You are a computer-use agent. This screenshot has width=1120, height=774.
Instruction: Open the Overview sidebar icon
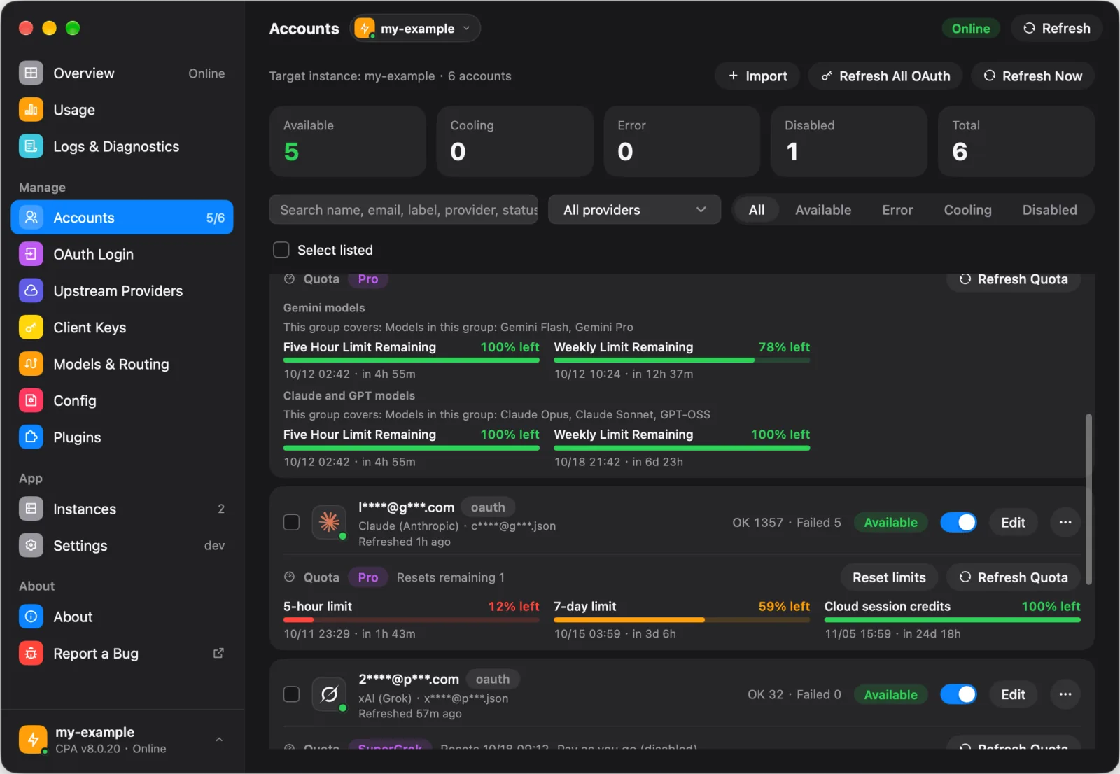31,73
